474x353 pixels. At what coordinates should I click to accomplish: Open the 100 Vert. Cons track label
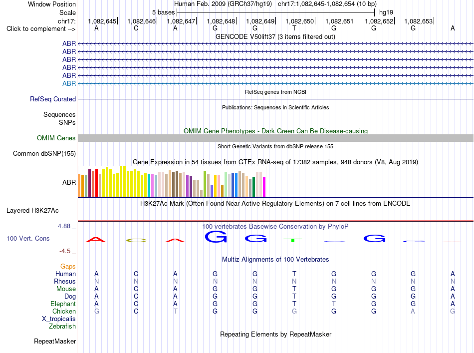(x=28, y=238)
